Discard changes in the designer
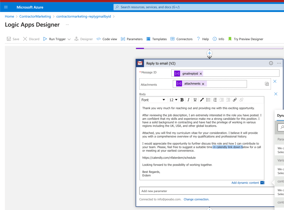284x210 pixels. (31, 39)
